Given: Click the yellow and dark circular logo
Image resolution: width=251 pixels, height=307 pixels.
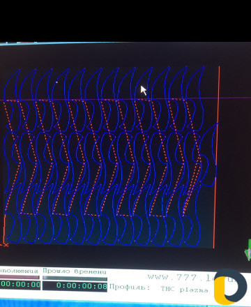Looking at the screenshot, I should click(231, 286).
